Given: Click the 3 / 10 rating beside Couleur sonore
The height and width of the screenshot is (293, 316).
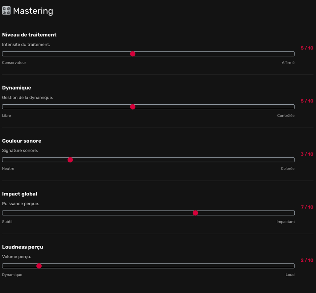Looking at the screenshot, I should coord(307,154).
